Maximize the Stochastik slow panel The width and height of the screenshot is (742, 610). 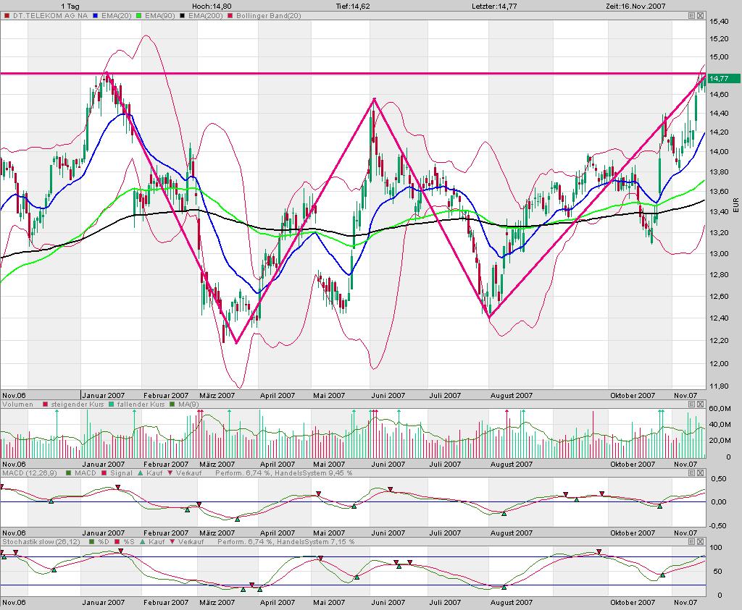691,541
